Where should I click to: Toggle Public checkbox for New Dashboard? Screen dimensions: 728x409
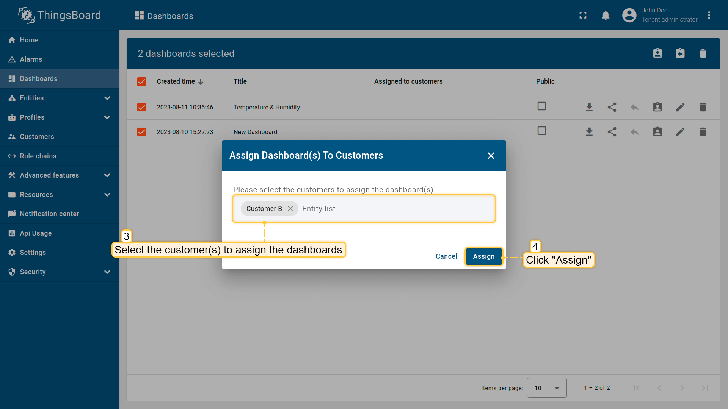click(541, 131)
